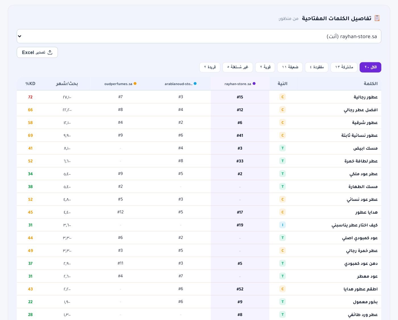398x320 pixels.
Task: Select the قوية ٢ filter chip
Action: pos(265,67)
